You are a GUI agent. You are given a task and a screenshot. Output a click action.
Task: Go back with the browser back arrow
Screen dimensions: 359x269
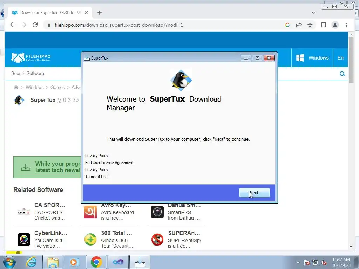click(x=13, y=25)
